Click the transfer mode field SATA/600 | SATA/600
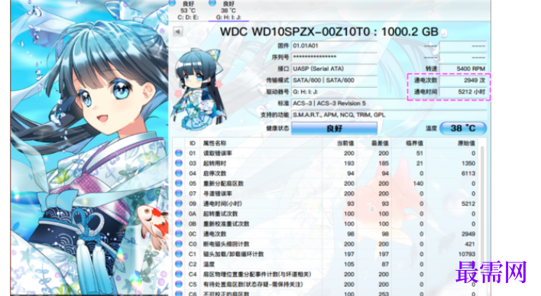Viewport: 541px width, 296px height. (335, 80)
